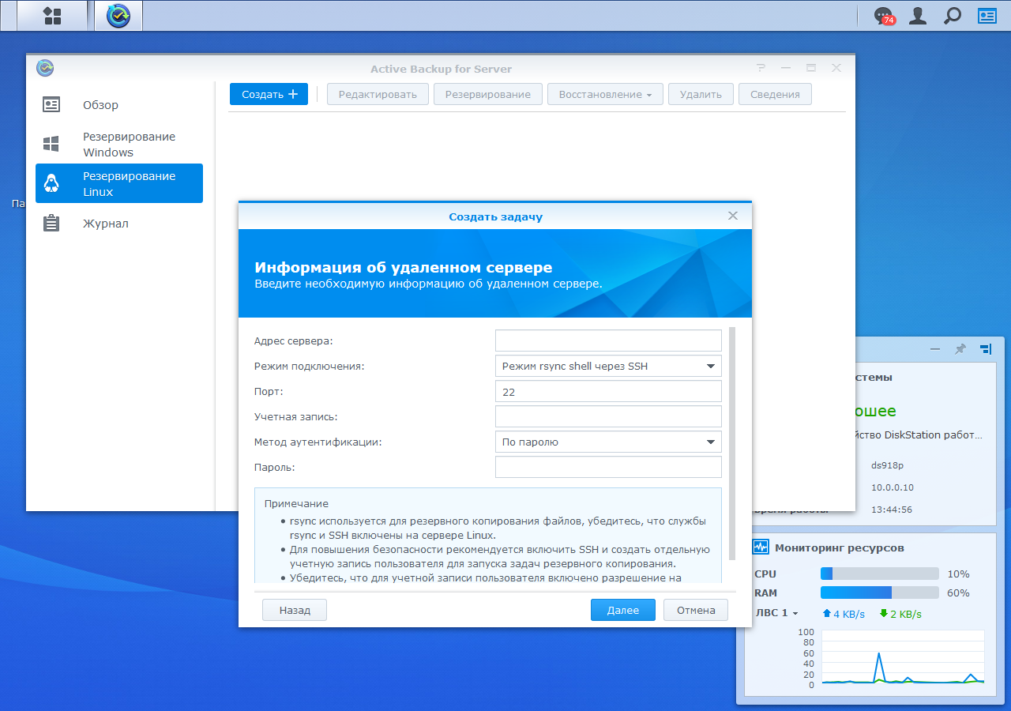This screenshot has width=1011, height=711.
Task: Click the search magnifier icon
Action: click(953, 16)
